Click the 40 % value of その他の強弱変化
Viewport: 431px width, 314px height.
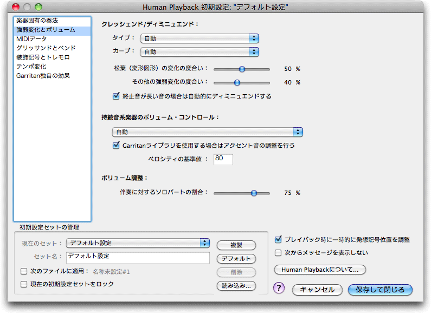292,82
